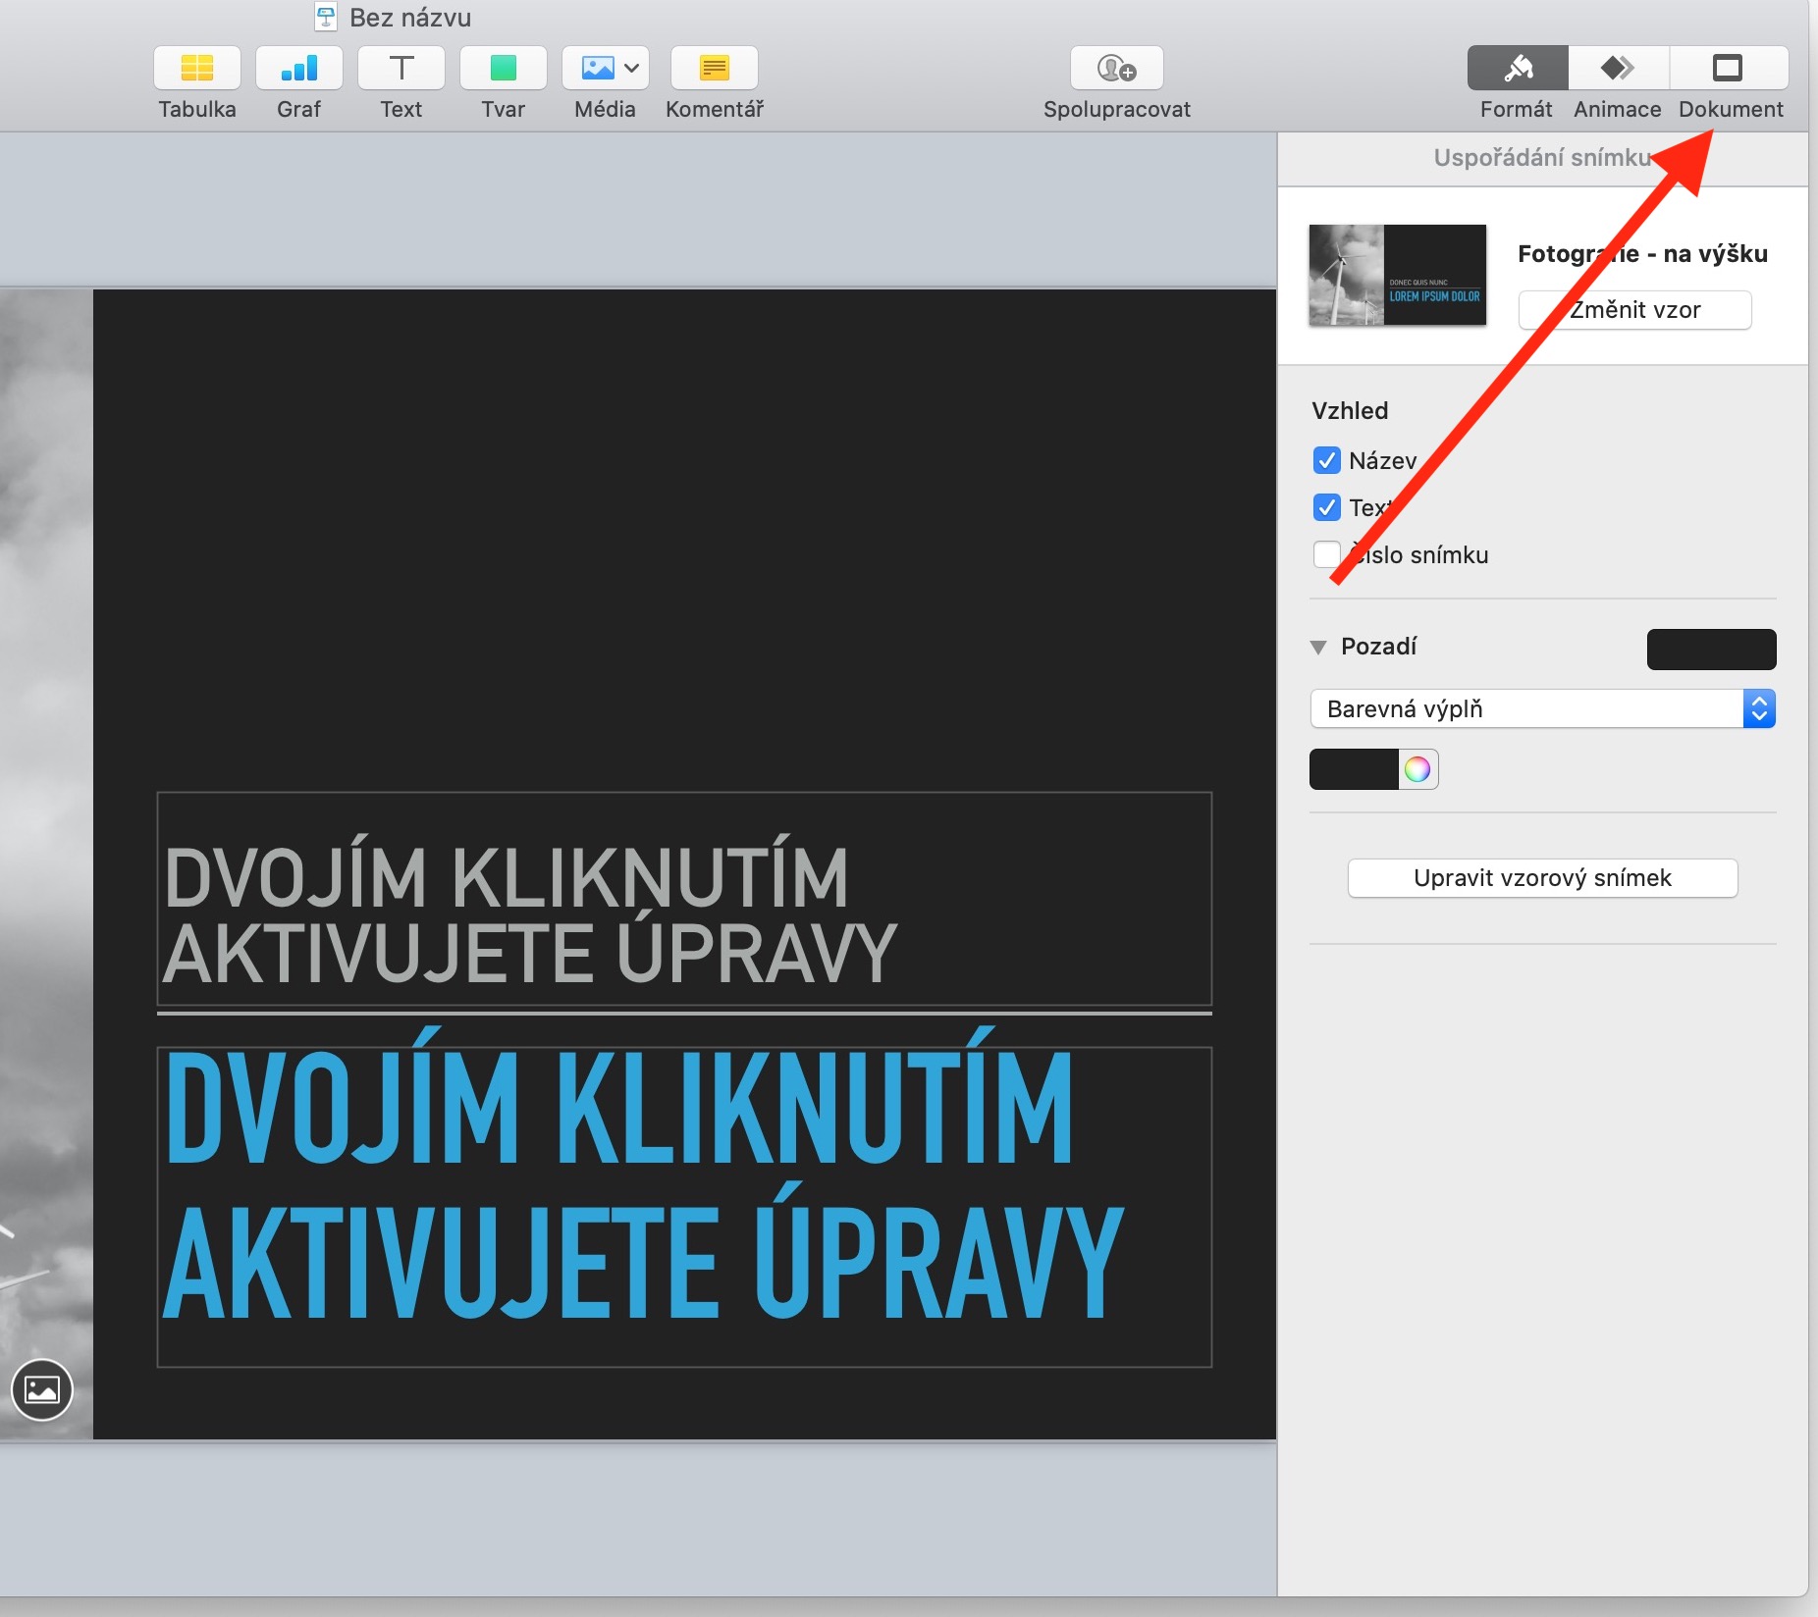Viewport: 1818px width, 1617px height.
Task: Insert a shape with Tvar icon
Action: (x=504, y=68)
